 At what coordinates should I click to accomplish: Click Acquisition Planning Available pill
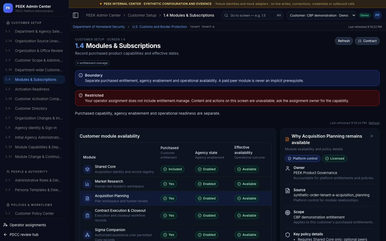[247, 198]
